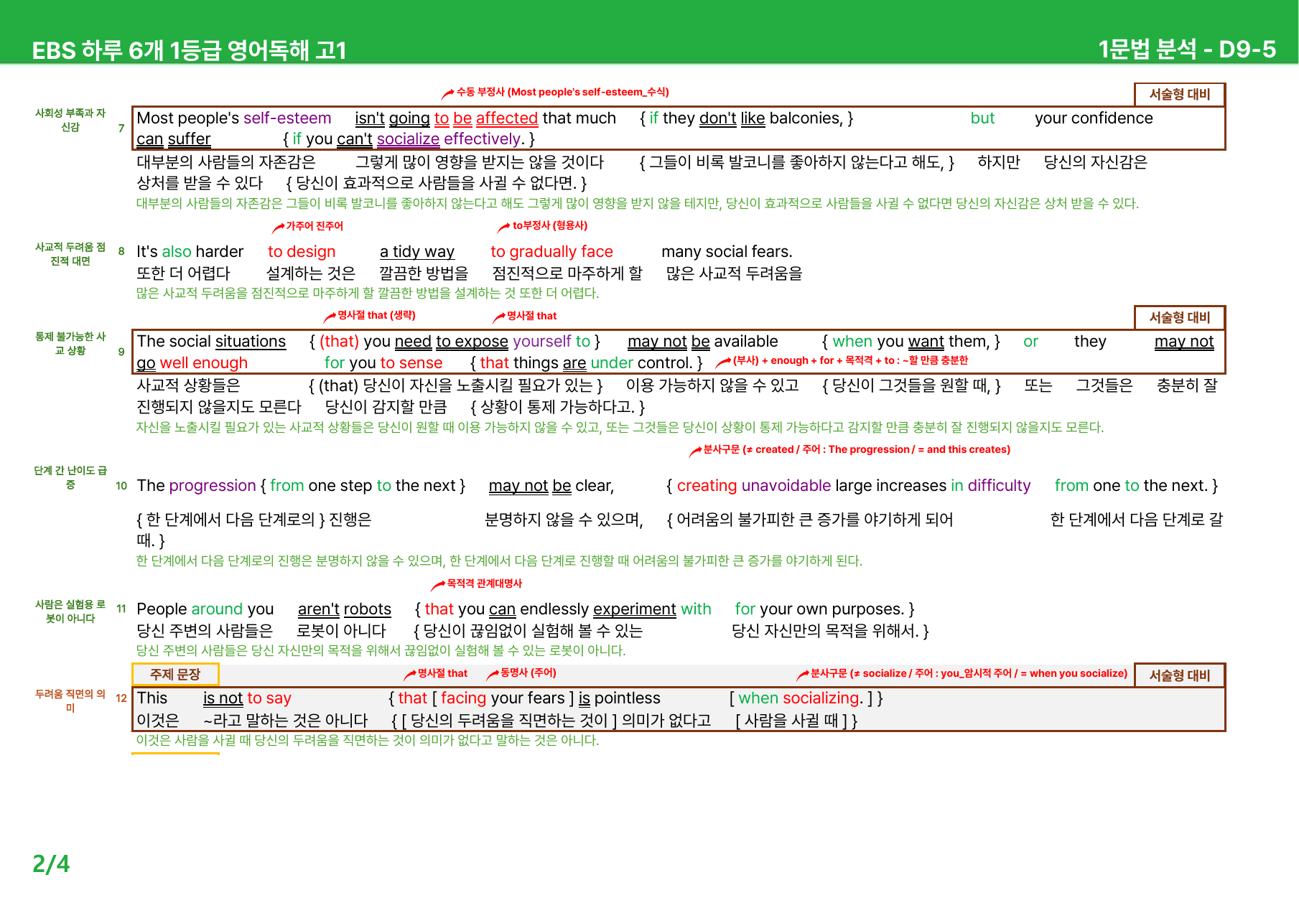This screenshot has height=918, width=1299.
Task: Click the side label '단계 간 난이도 급증'
Action: coord(70,477)
